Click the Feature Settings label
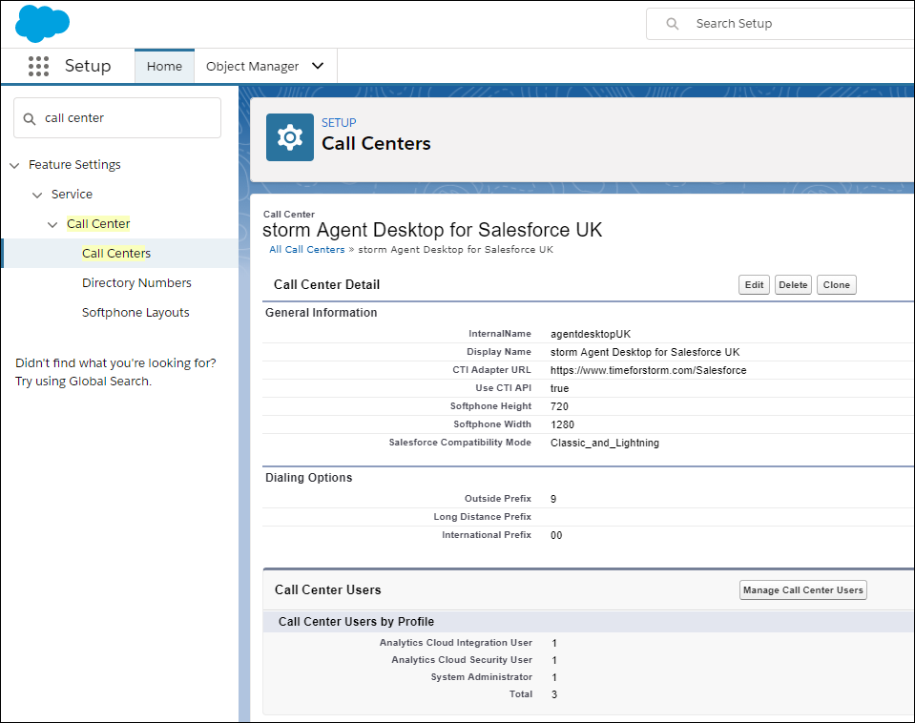The height and width of the screenshot is (723, 915). (74, 165)
